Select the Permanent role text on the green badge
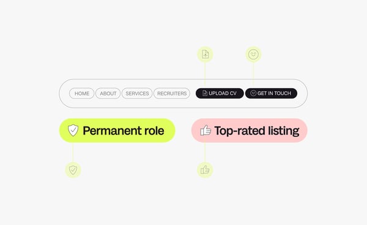 124,131
